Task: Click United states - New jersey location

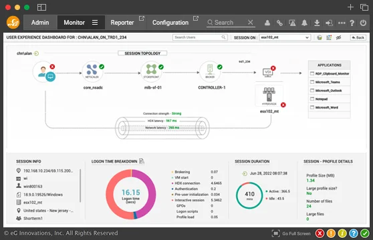Action: pos(48,211)
